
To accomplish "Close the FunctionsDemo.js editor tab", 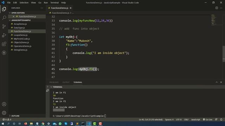I will (71, 8).
